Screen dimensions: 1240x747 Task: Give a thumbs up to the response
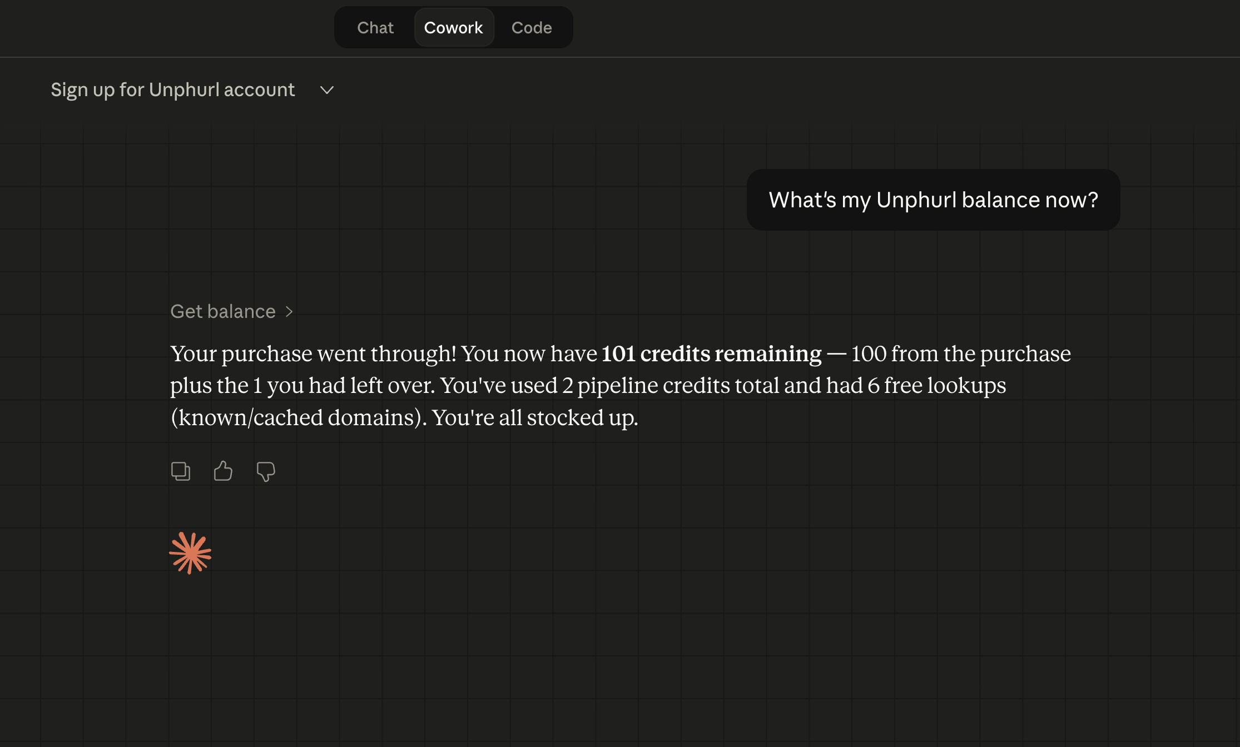click(223, 471)
